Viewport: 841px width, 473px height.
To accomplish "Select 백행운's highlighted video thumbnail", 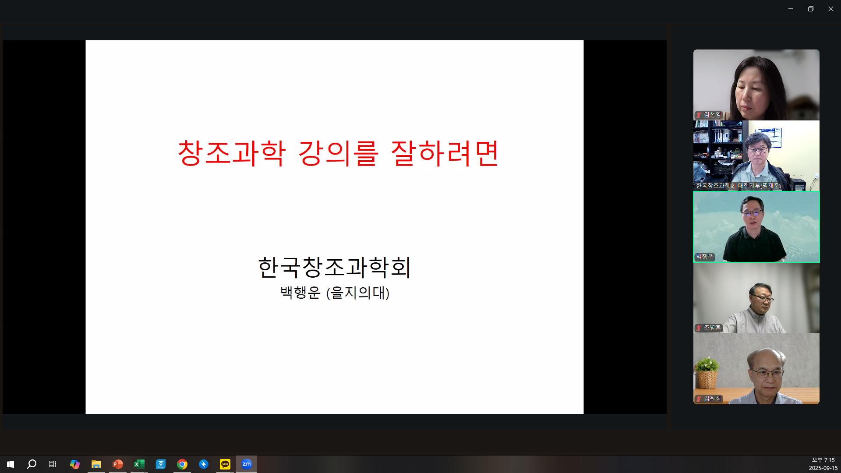I will [756, 226].
